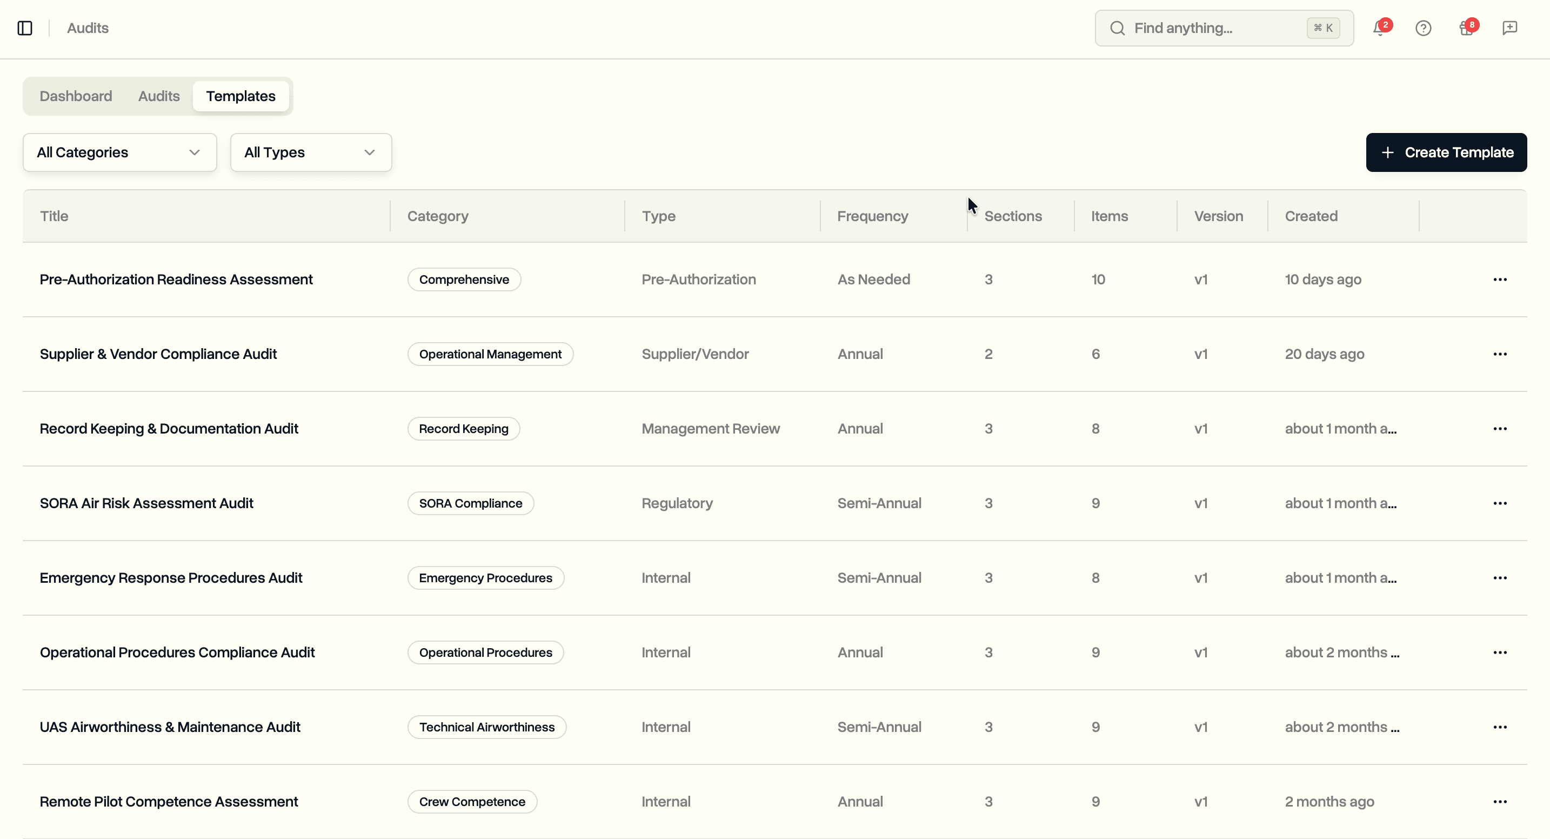Open actions menu for UAS Airworthiness & Maintenance Audit
This screenshot has height=839, width=1550.
(x=1500, y=727)
